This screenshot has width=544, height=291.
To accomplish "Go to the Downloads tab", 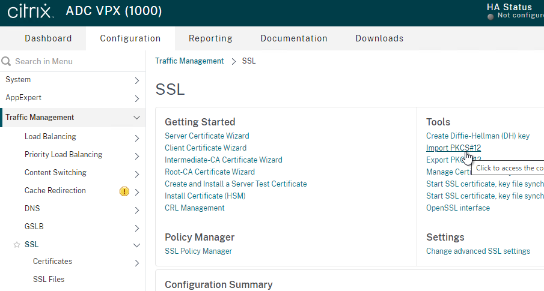I will pos(379,38).
